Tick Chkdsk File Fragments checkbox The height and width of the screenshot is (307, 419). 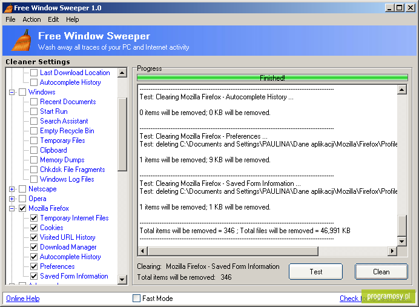tap(34, 170)
